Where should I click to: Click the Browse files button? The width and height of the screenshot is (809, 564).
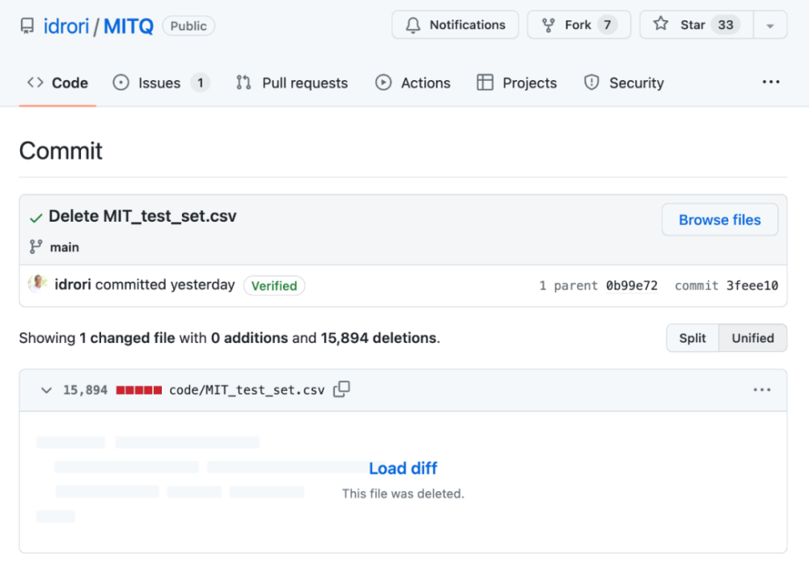[720, 220]
